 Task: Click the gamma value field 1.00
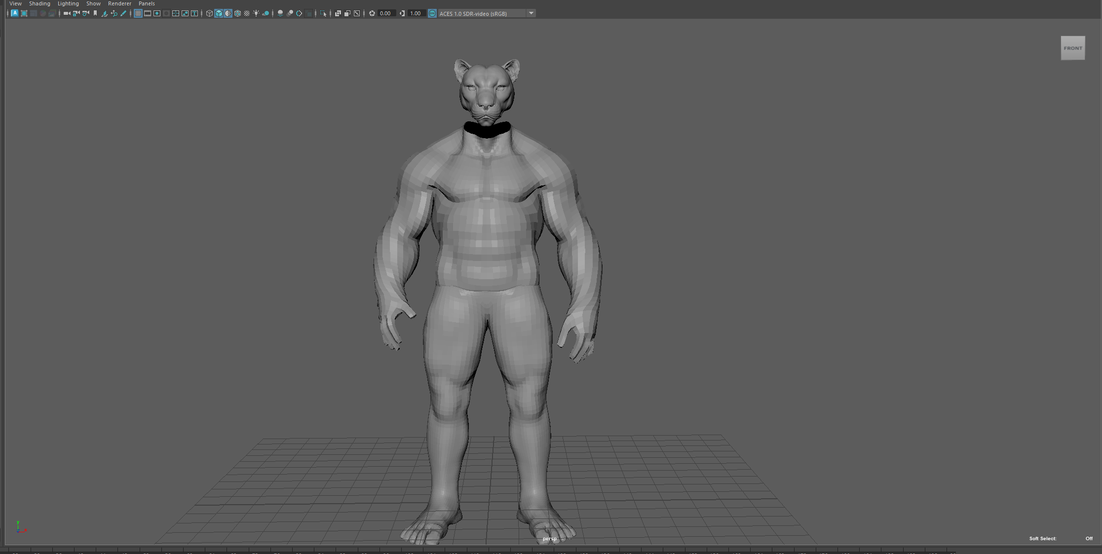pos(417,13)
